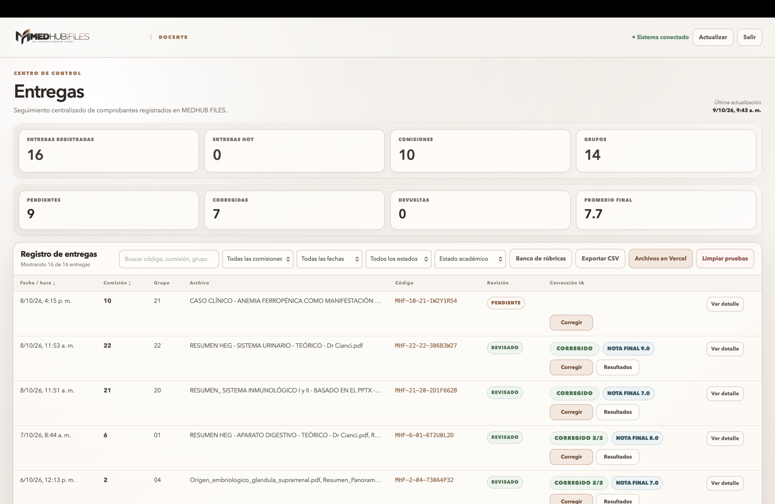Click the search field for código, comisión, grupo

pyautogui.click(x=169, y=259)
